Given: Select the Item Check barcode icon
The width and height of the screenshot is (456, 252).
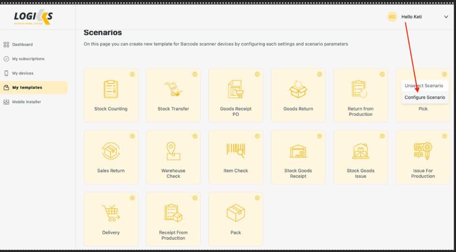Looking at the screenshot, I should click(235, 150).
